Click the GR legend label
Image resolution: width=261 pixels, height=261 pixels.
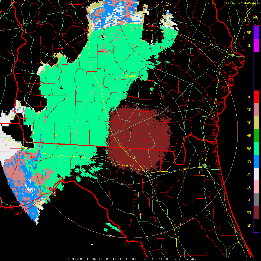[249, 110]
